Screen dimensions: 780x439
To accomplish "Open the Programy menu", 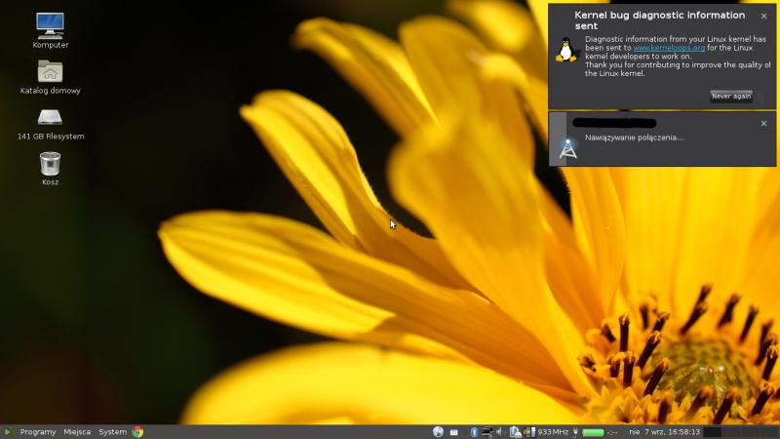I will click(x=38, y=432).
